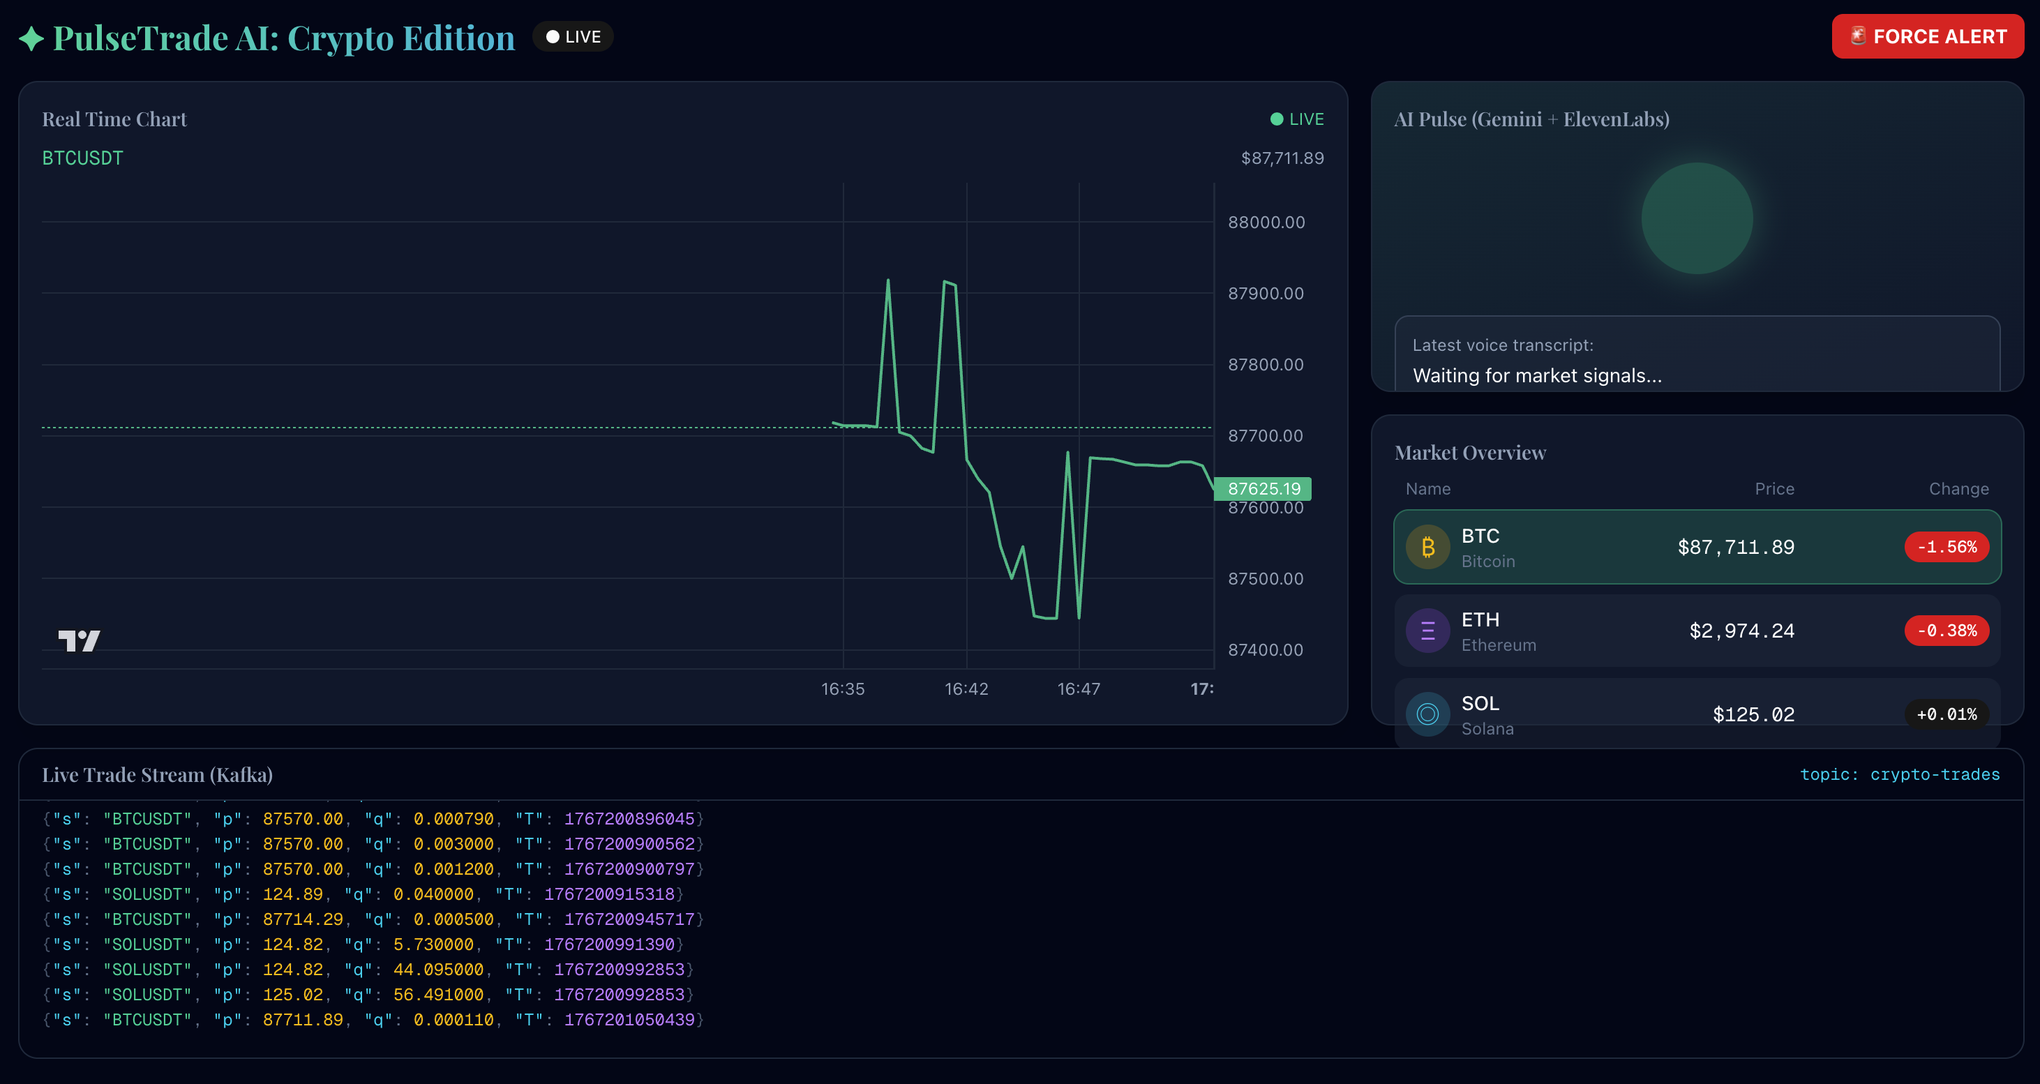Click the siren icon in Force Alert
Image resolution: width=2040 pixels, height=1084 pixels.
[1857, 36]
